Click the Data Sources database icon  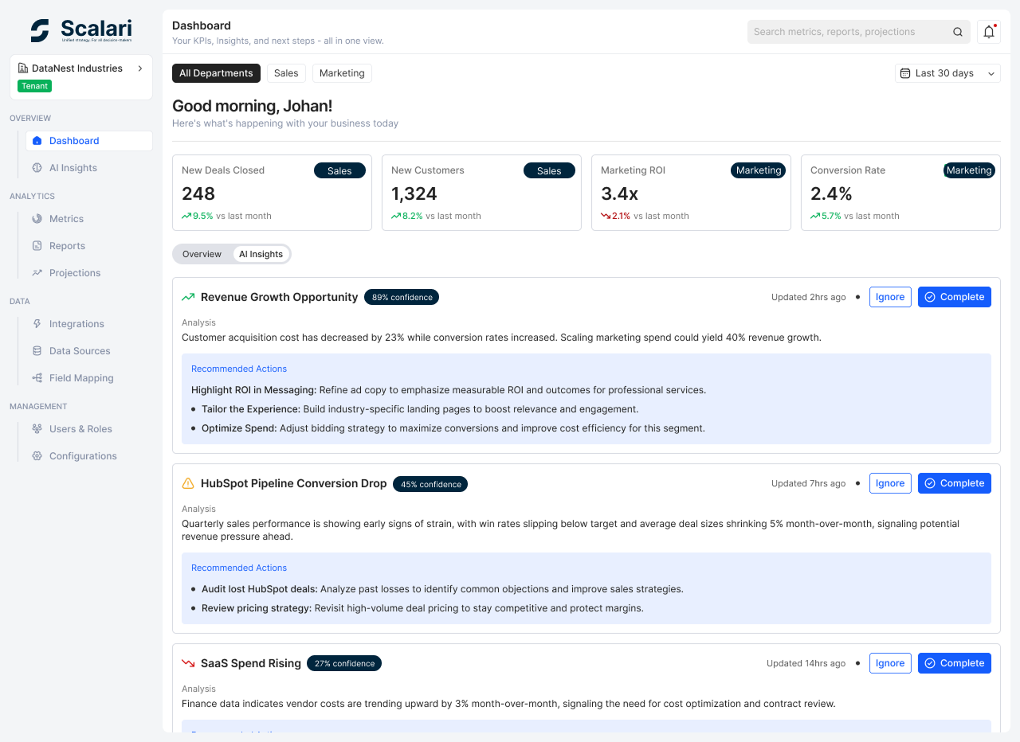[35, 350]
